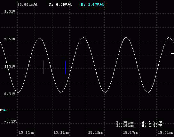Screen dimensions: 174x137
Task: Click the 15.39ms time axis label
Action: pyautogui.click(x=61, y=133)
